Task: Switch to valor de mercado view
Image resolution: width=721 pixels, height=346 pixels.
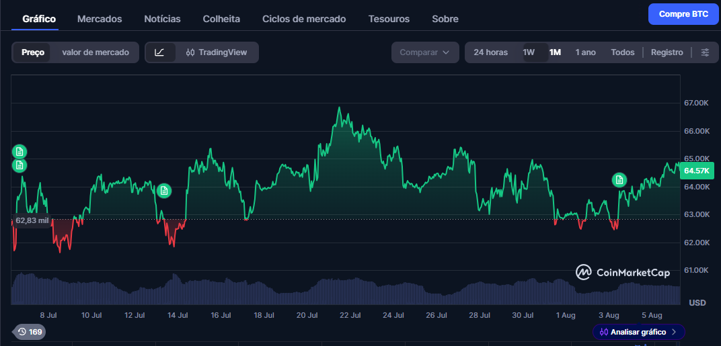Action: (96, 52)
